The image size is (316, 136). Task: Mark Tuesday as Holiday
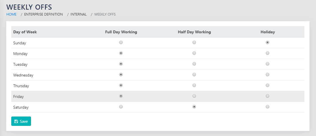coord(268,64)
